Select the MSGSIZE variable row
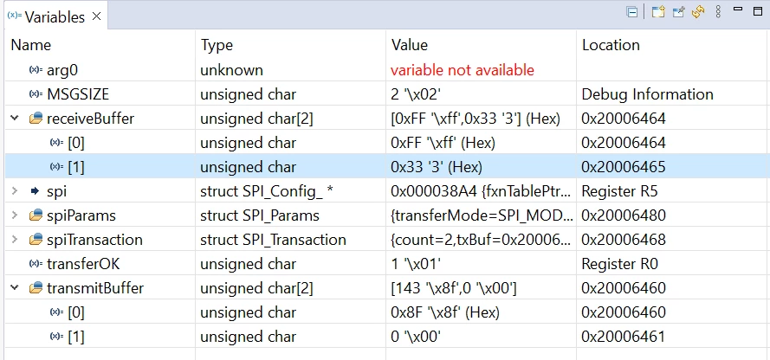Screen dimensions: 770x360 click(x=387, y=94)
